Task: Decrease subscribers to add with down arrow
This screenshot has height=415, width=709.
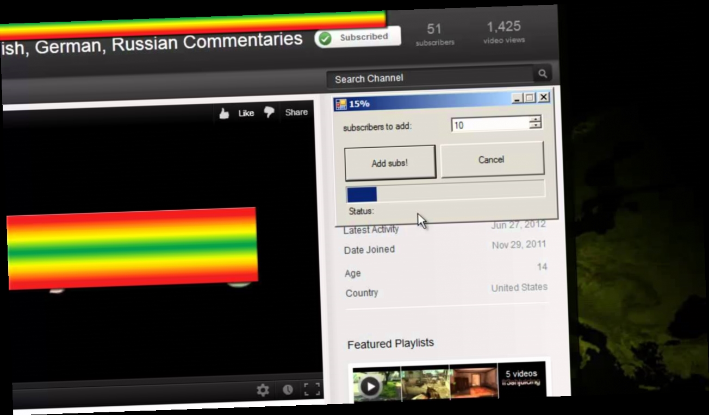Action: click(536, 125)
